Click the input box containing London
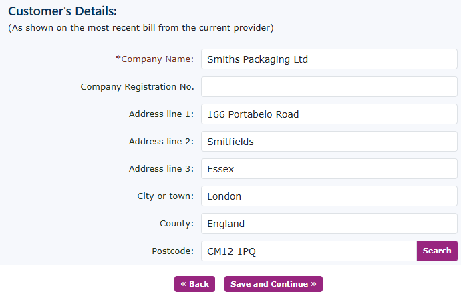This screenshot has width=461, height=302. pos(329,196)
